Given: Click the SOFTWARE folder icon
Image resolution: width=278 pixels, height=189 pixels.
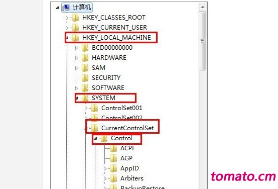Looking at the screenshot, I should pyautogui.click(x=85, y=88).
